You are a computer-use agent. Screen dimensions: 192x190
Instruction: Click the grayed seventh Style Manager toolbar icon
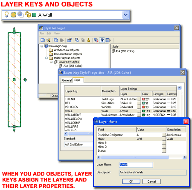tap(83, 40)
